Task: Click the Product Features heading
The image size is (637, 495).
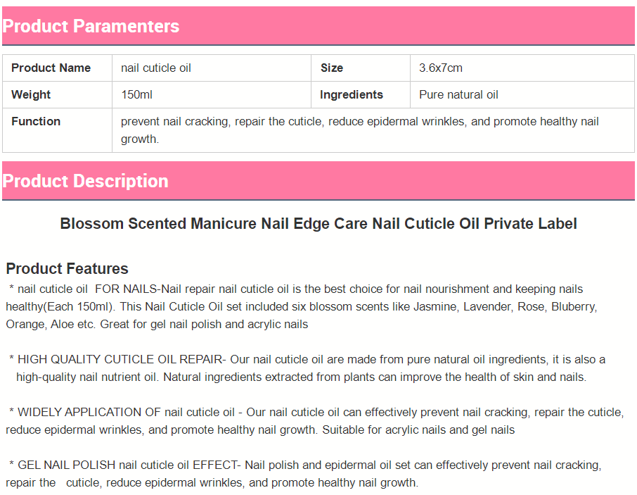Action: coord(67,268)
